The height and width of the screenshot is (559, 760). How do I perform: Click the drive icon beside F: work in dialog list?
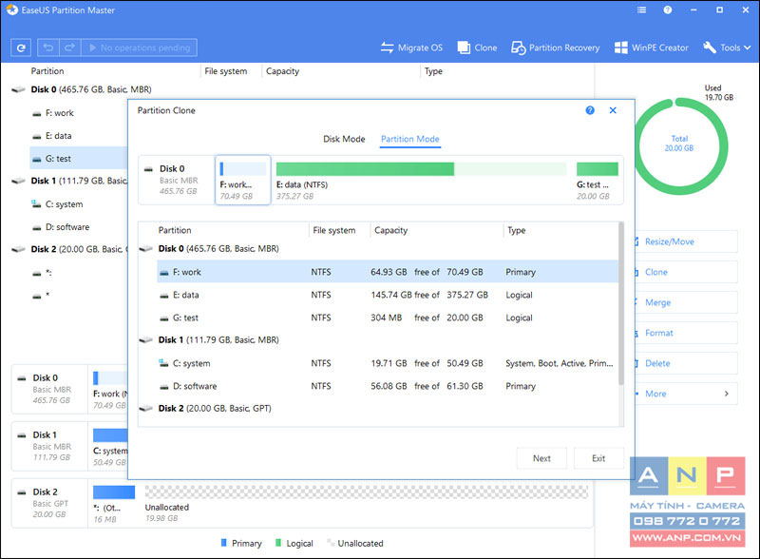[164, 273]
